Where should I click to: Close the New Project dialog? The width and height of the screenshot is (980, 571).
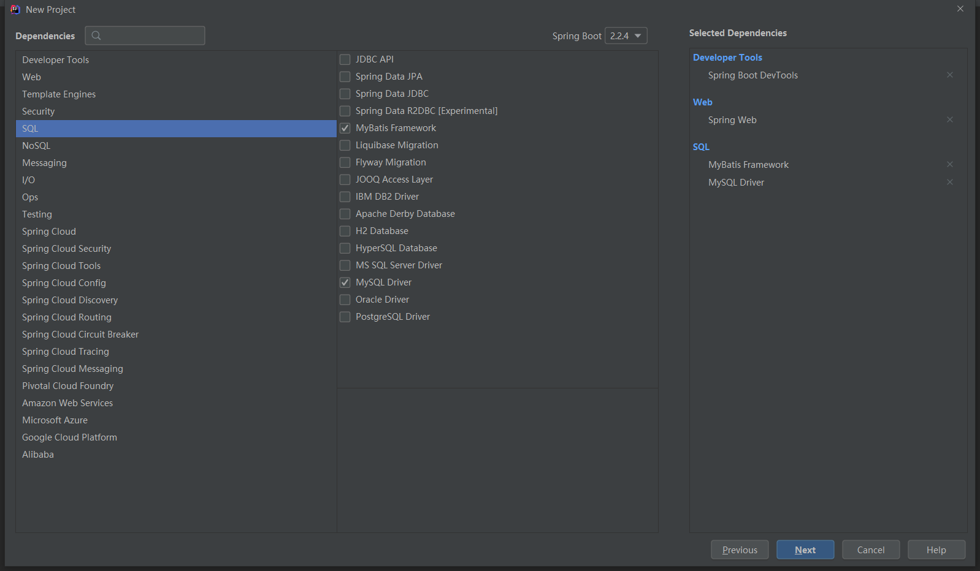[x=960, y=9]
